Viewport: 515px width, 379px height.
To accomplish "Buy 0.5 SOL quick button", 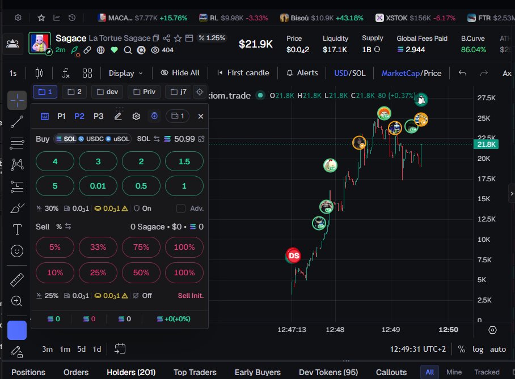I will pos(141,186).
